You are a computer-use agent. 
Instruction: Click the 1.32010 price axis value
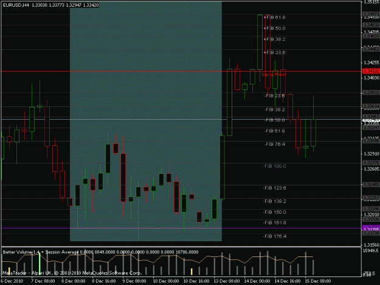pyautogui.click(x=371, y=215)
